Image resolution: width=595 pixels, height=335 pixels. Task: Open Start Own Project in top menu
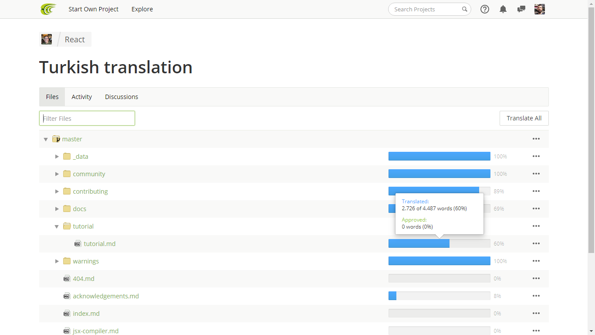click(x=93, y=9)
